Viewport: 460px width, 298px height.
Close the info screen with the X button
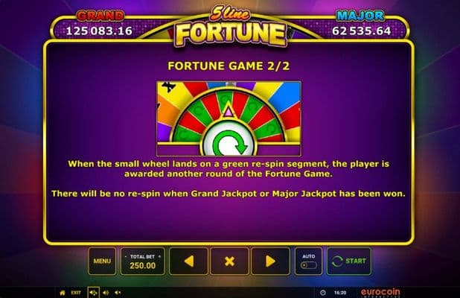[x=229, y=261]
